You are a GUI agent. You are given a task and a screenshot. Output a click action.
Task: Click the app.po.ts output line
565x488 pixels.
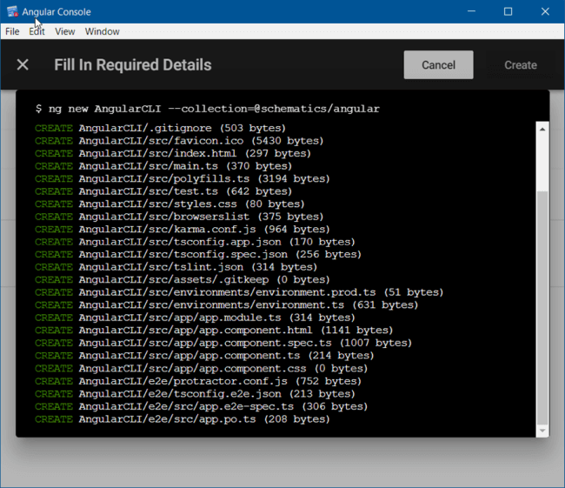(x=183, y=419)
